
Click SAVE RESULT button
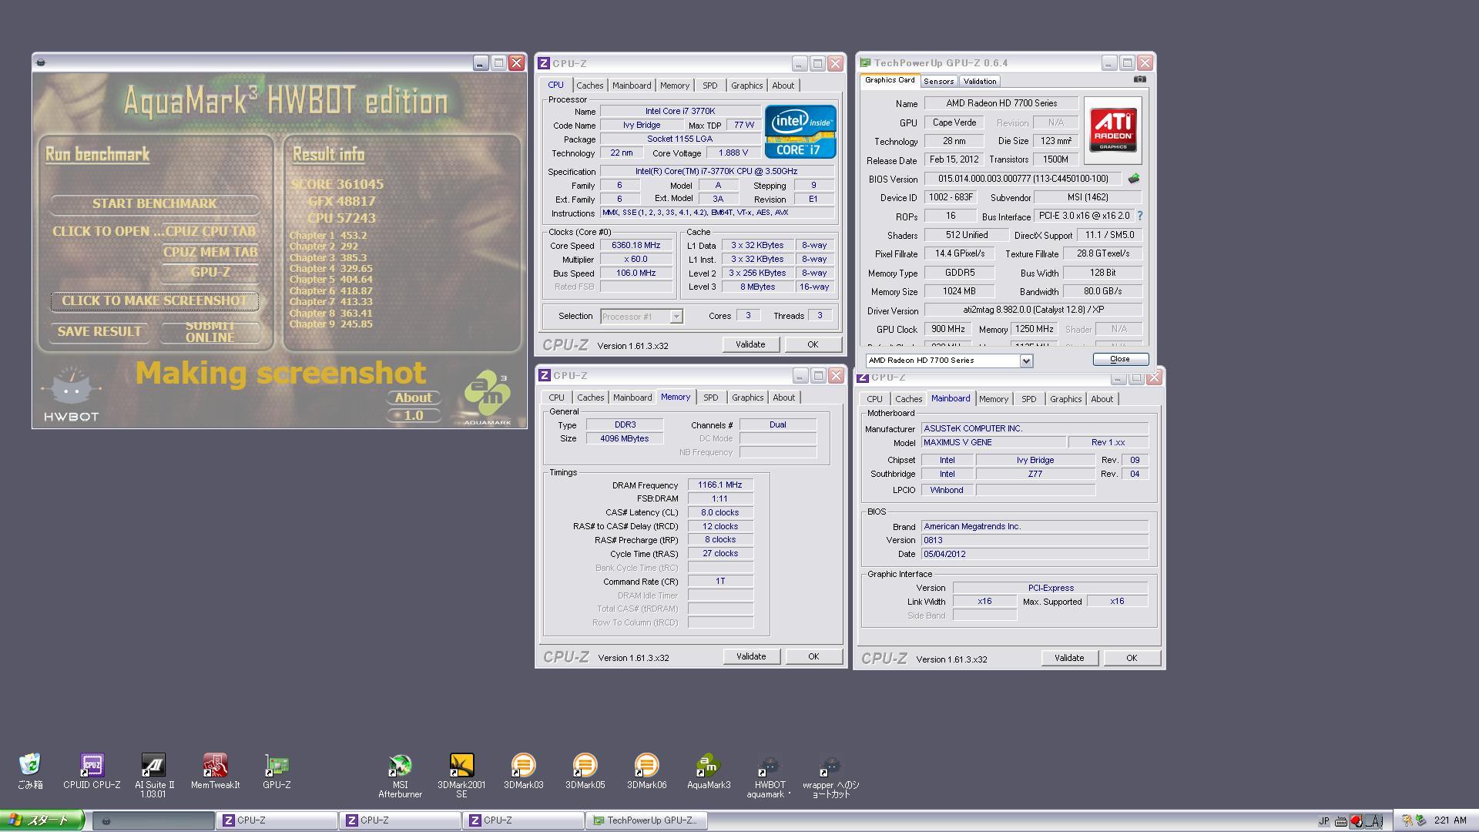(99, 332)
